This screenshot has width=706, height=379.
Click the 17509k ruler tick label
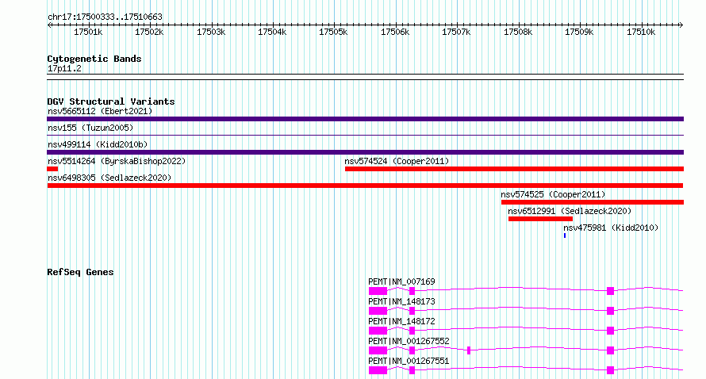click(x=580, y=33)
